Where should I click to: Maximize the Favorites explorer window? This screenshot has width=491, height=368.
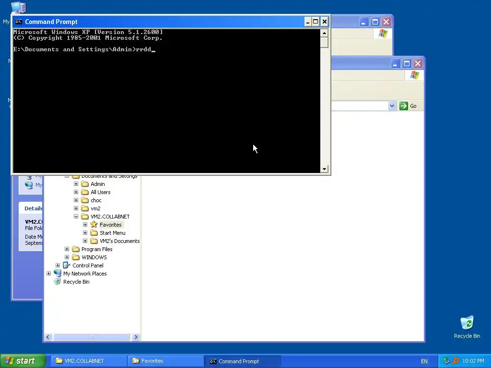click(x=407, y=64)
